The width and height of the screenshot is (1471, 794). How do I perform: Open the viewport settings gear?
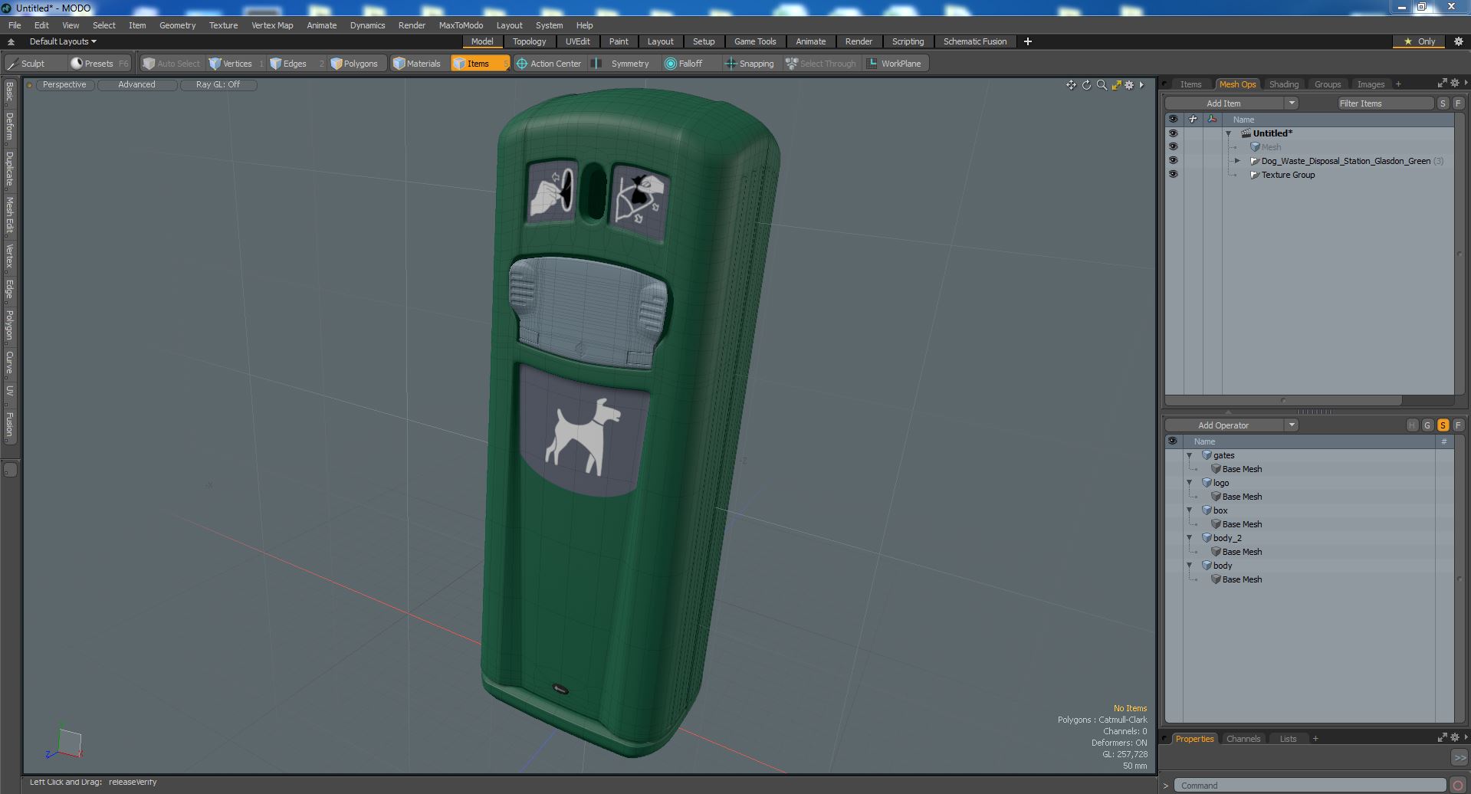pos(1129,85)
